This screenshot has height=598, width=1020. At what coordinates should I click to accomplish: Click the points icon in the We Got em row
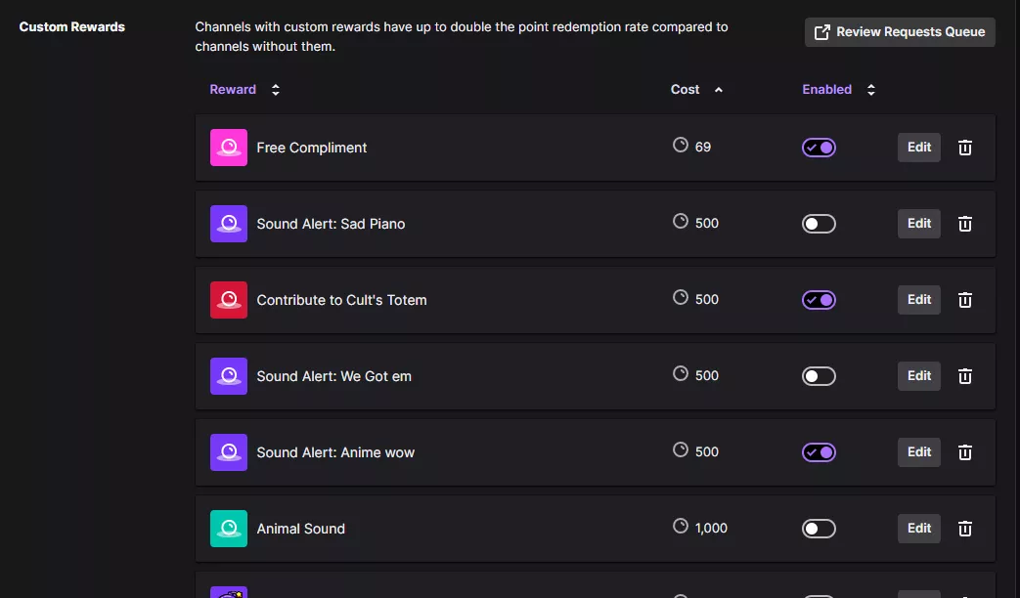coord(681,373)
